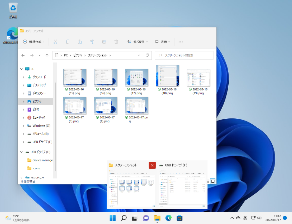Open the volume speaker tray icon
This screenshot has height=224, width=292.
click(x=259, y=218)
